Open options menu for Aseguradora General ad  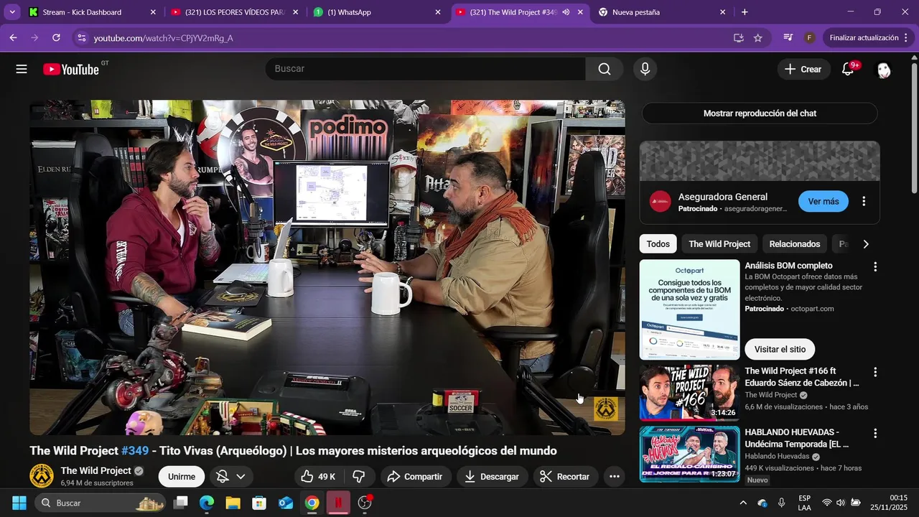tap(864, 202)
